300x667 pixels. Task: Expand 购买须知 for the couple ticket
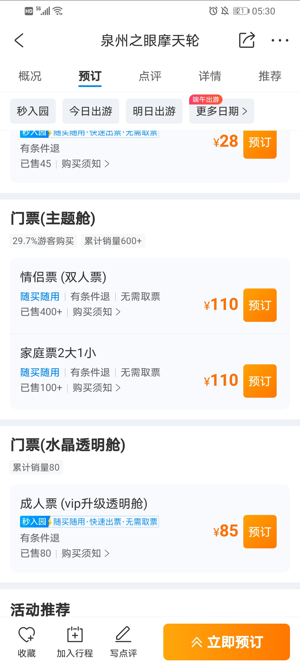(96, 312)
